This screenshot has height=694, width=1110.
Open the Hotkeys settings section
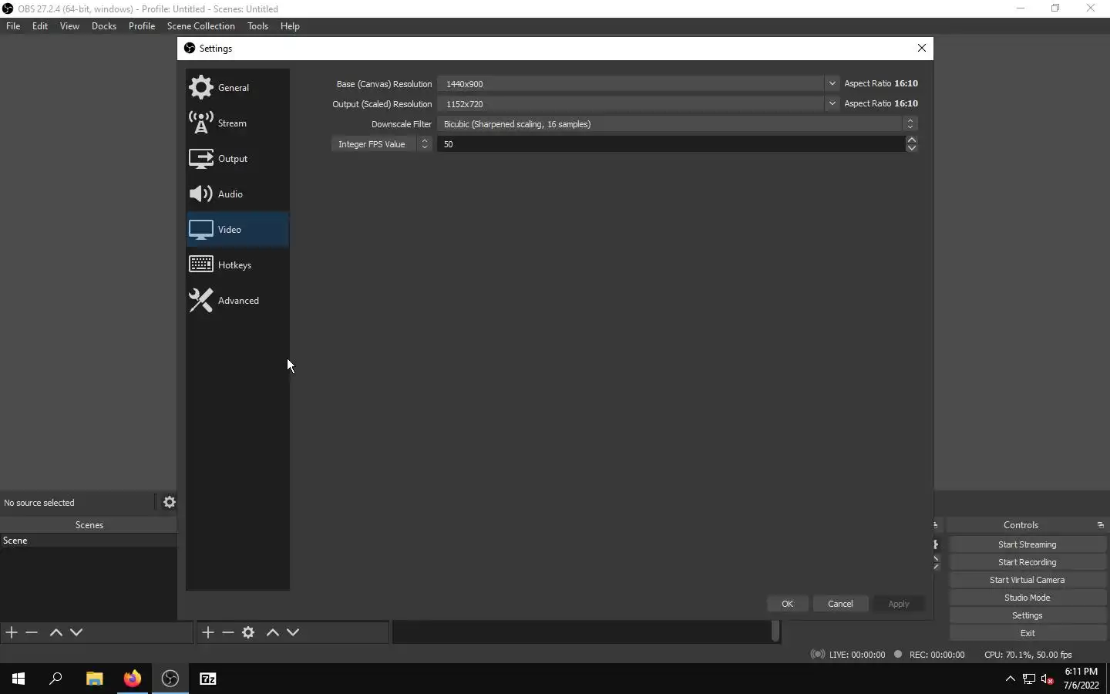[237, 264]
